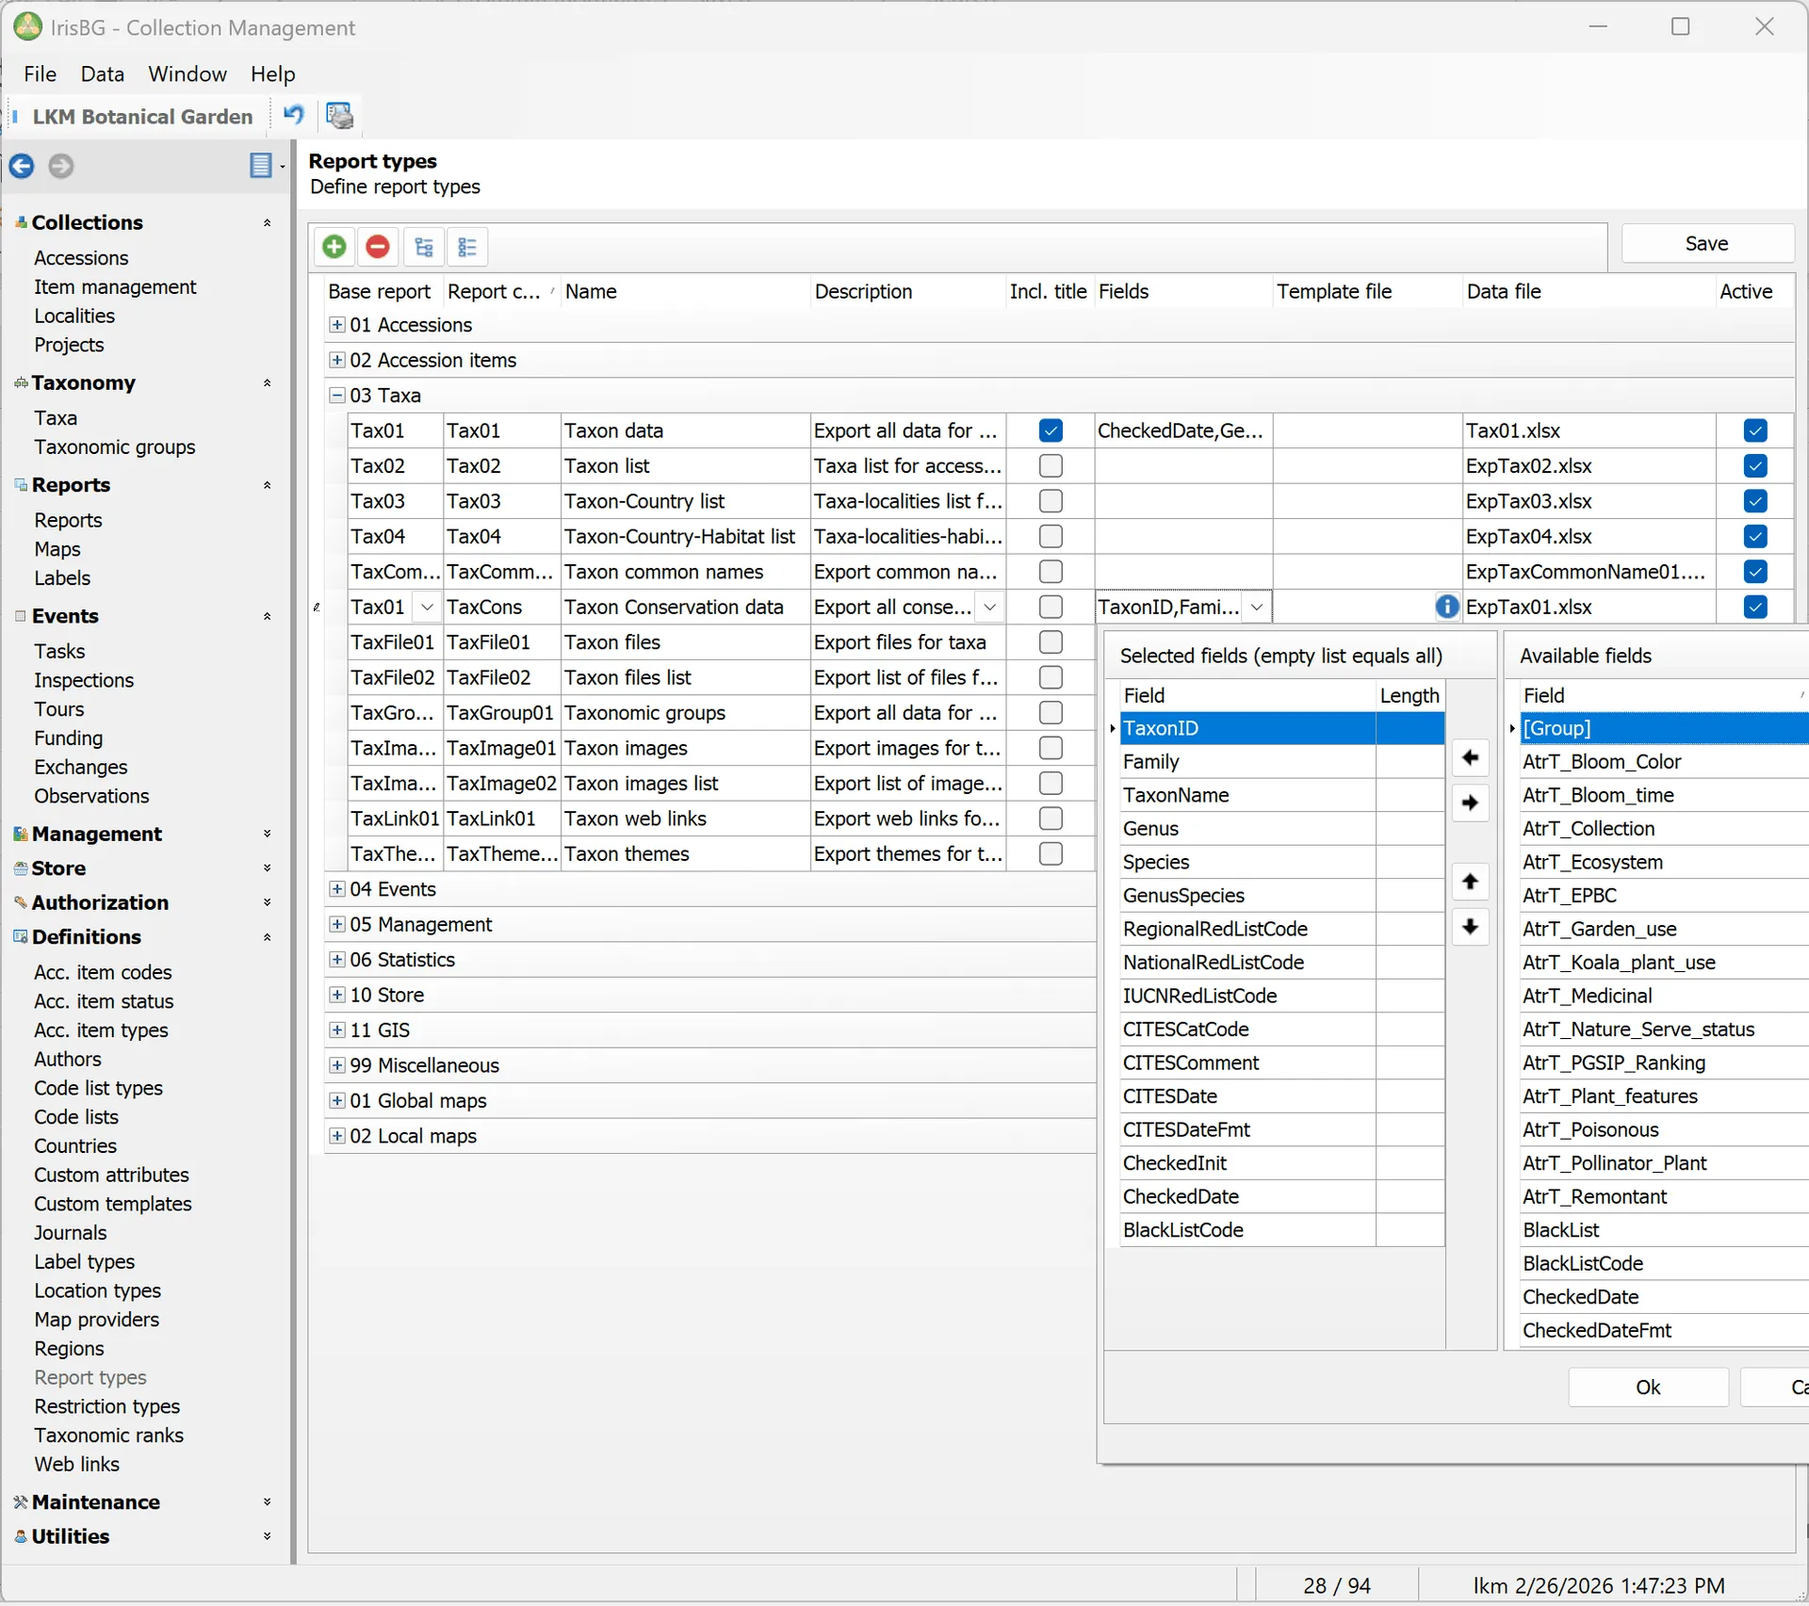Viewport: 1809px width, 1606px height.
Task: Click Ok in the fields popup
Action: tap(1648, 1387)
